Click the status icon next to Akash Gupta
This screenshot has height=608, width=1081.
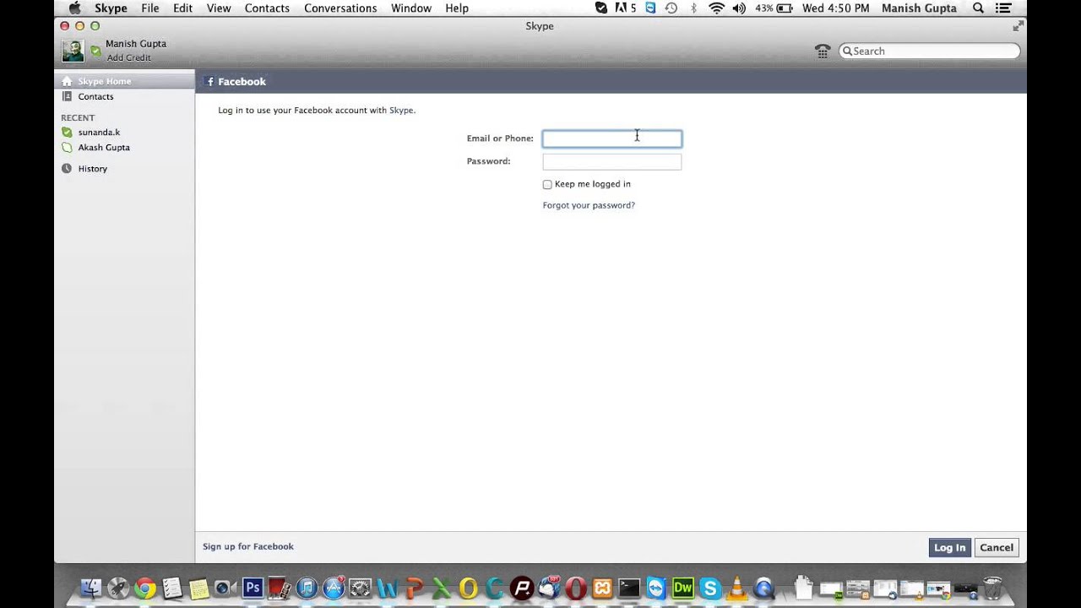67,148
